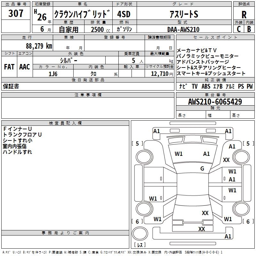Click the spare tire circle above [レス]
Image resolution: width=256 pixels, height=256 pixels.
(x=140, y=234)
